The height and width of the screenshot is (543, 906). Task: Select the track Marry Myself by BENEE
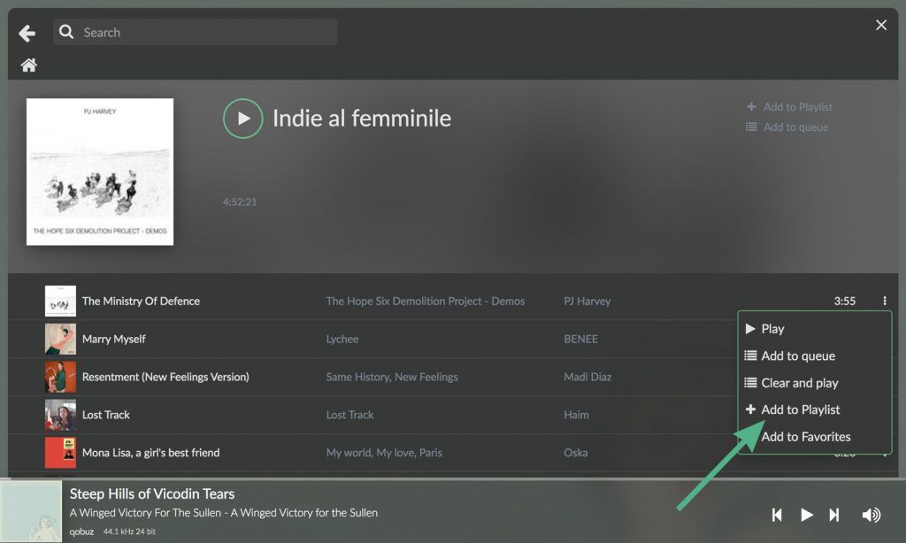pos(114,339)
